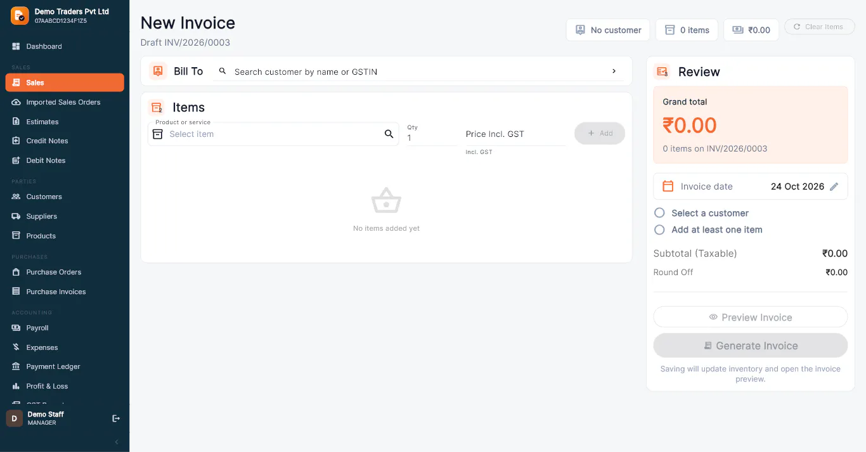Select Sales in the sidebar

point(65,82)
